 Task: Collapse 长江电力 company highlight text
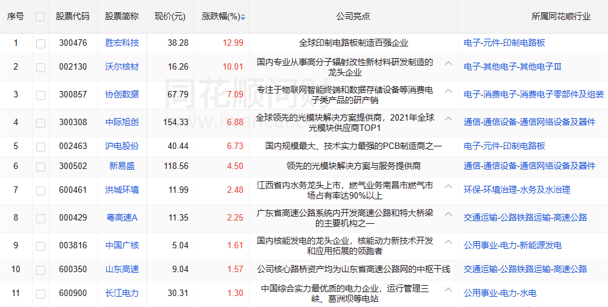tap(448, 288)
